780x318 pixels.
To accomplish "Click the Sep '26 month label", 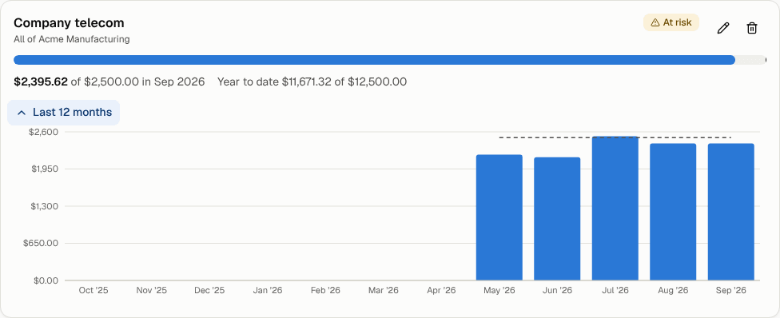I will point(730,291).
